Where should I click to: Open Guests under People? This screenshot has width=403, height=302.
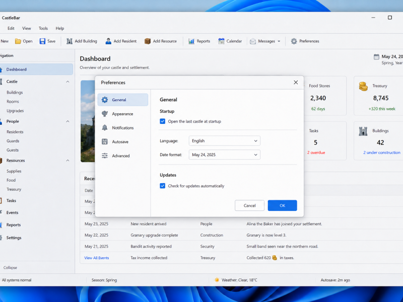click(x=13, y=150)
